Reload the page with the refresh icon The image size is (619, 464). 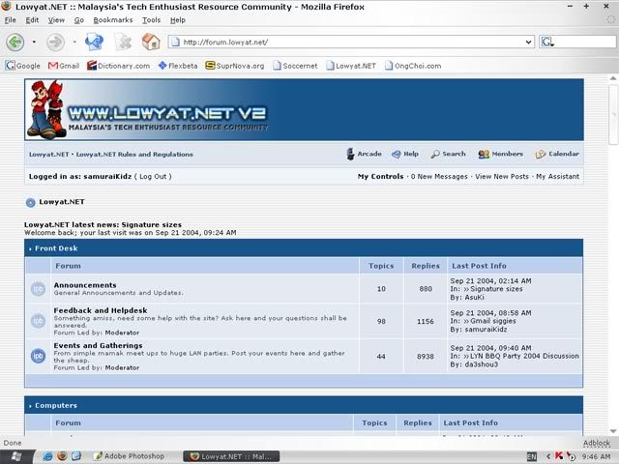coord(94,42)
